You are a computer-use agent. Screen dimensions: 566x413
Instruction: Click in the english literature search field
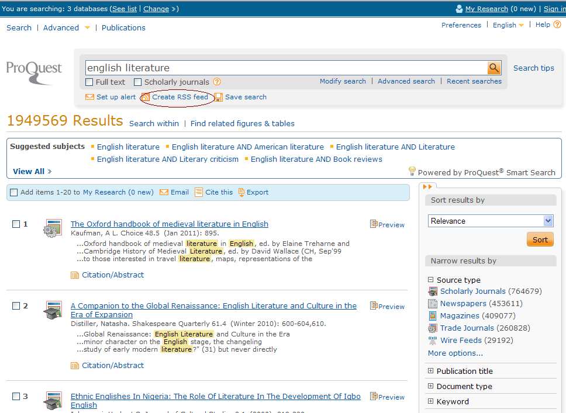[x=287, y=68]
